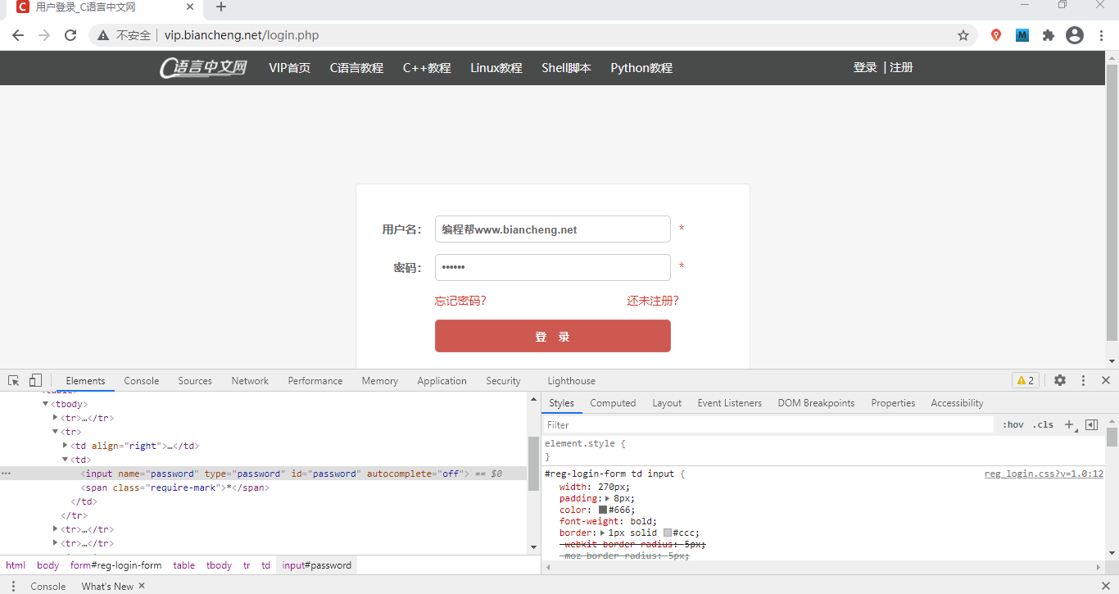Expand the last visible collapsed tr node
This screenshot has width=1119, height=594.
(56, 543)
